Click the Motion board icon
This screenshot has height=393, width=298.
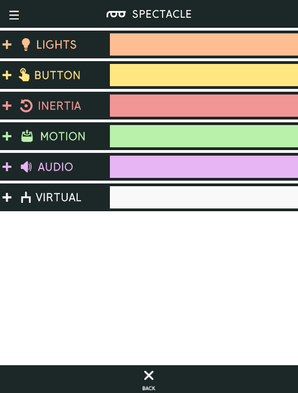pos(27,136)
